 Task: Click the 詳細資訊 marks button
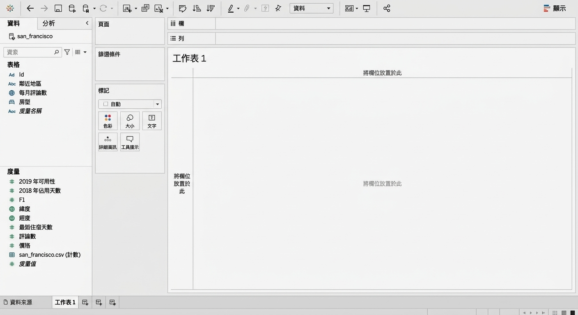click(x=108, y=142)
